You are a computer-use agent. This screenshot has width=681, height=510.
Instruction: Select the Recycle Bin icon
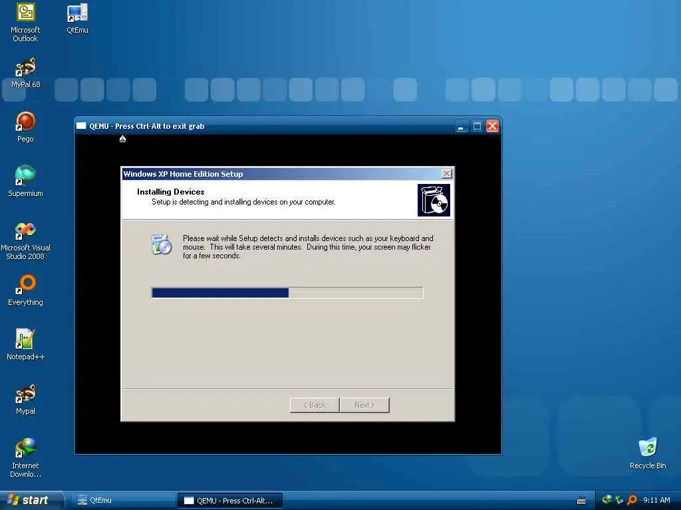(x=648, y=454)
